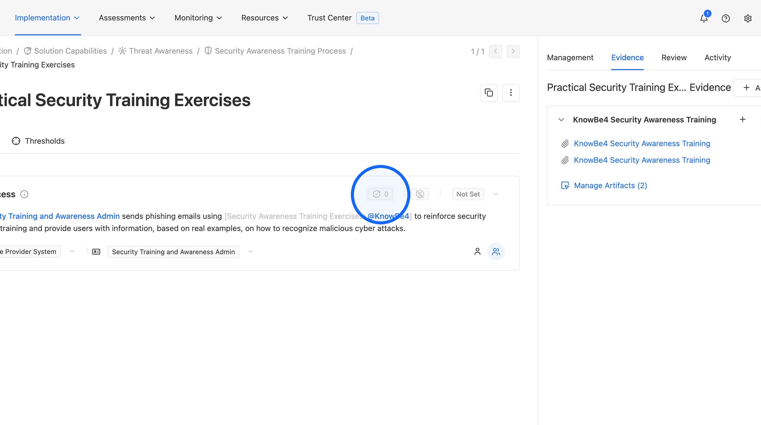The height and width of the screenshot is (425, 761).
Task: Go to Security Awareness Training Process breadcrumb
Action: [275, 51]
